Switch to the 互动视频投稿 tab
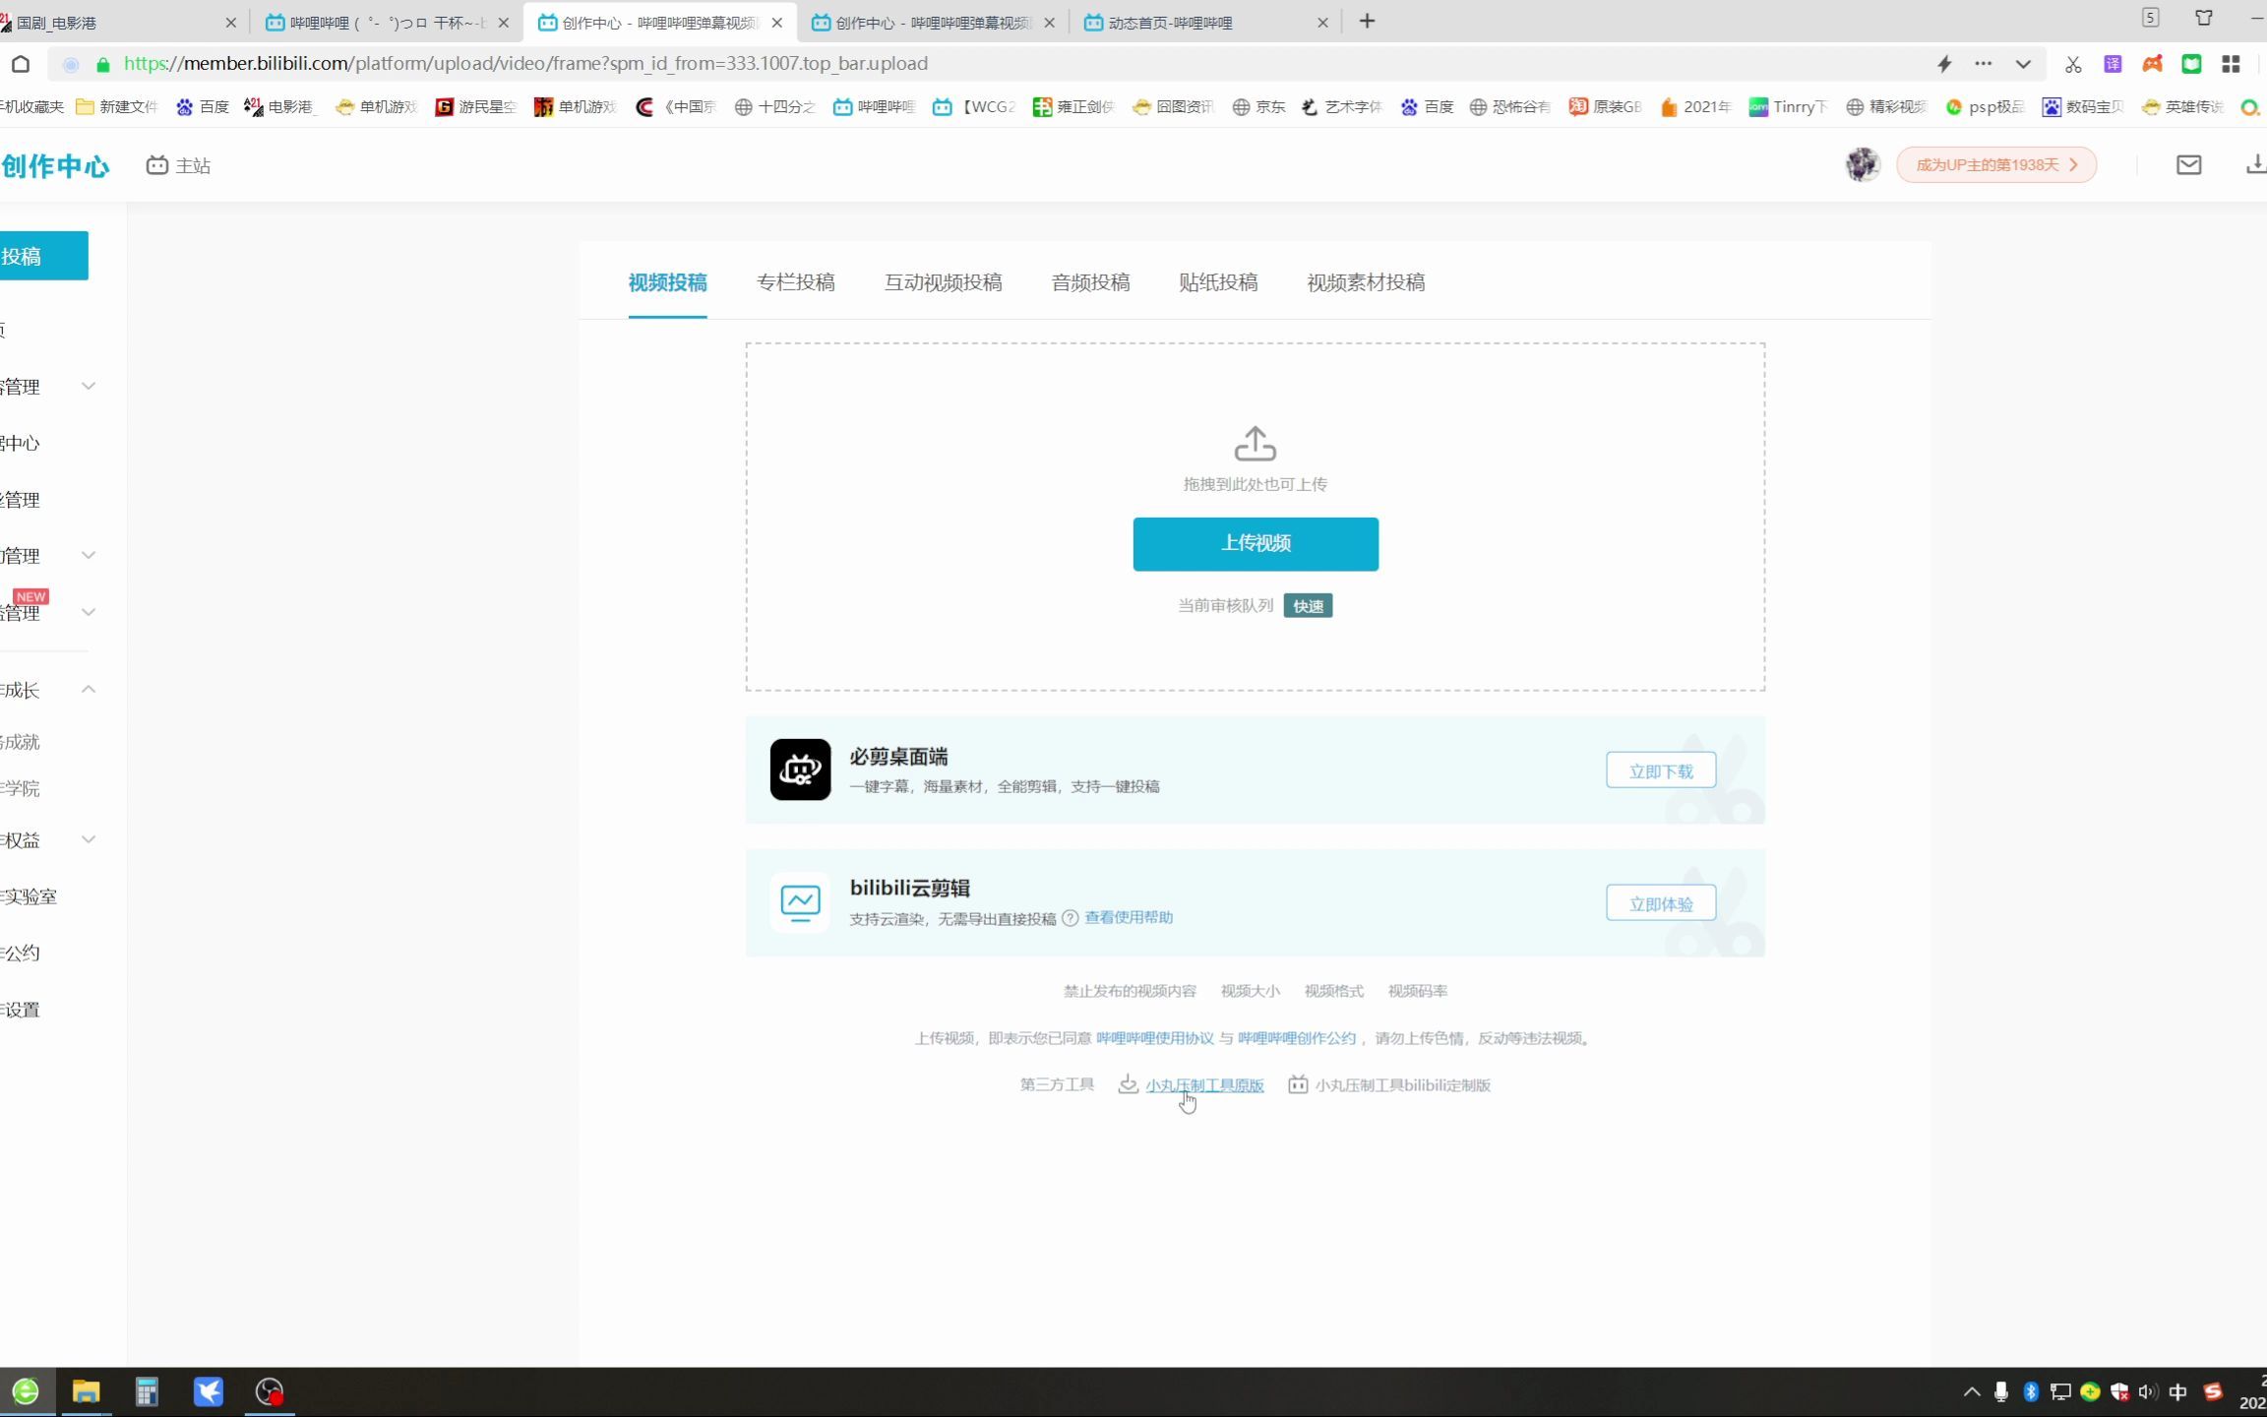Image resolution: width=2267 pixels, height=1417 pixels. pos(943,282)
